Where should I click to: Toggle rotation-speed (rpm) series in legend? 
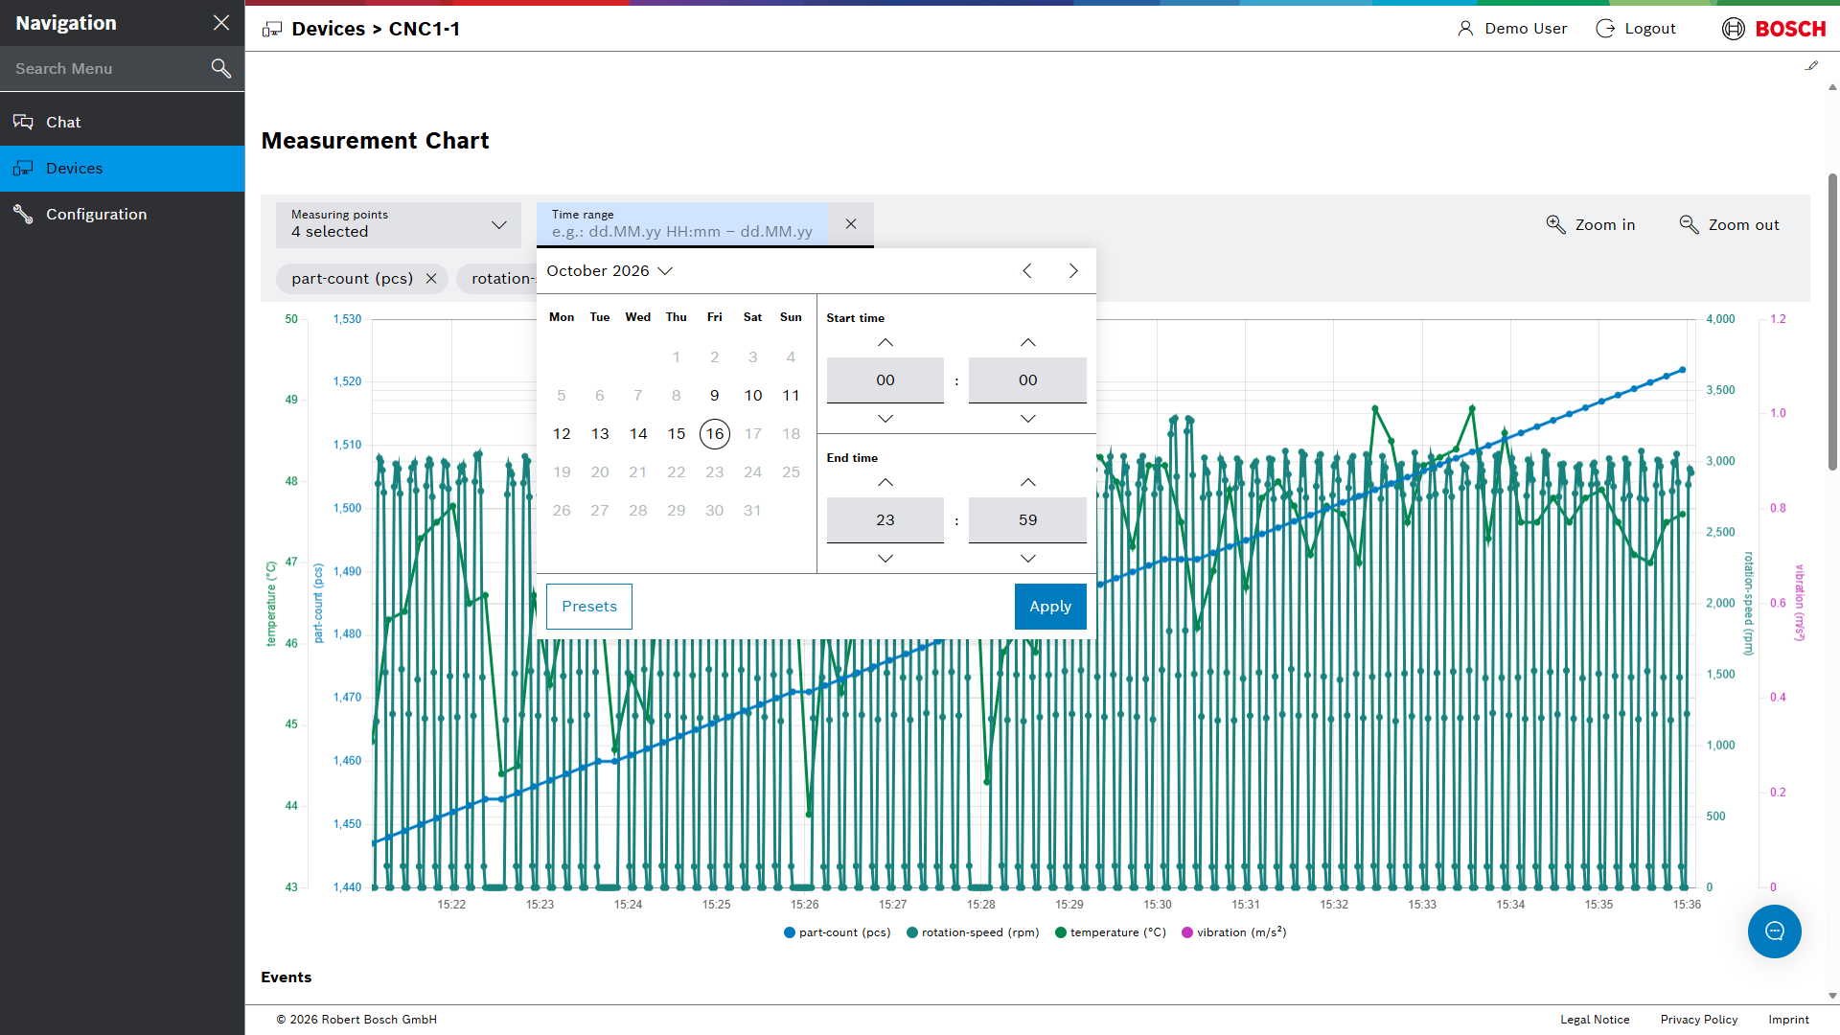pos(973,932)
